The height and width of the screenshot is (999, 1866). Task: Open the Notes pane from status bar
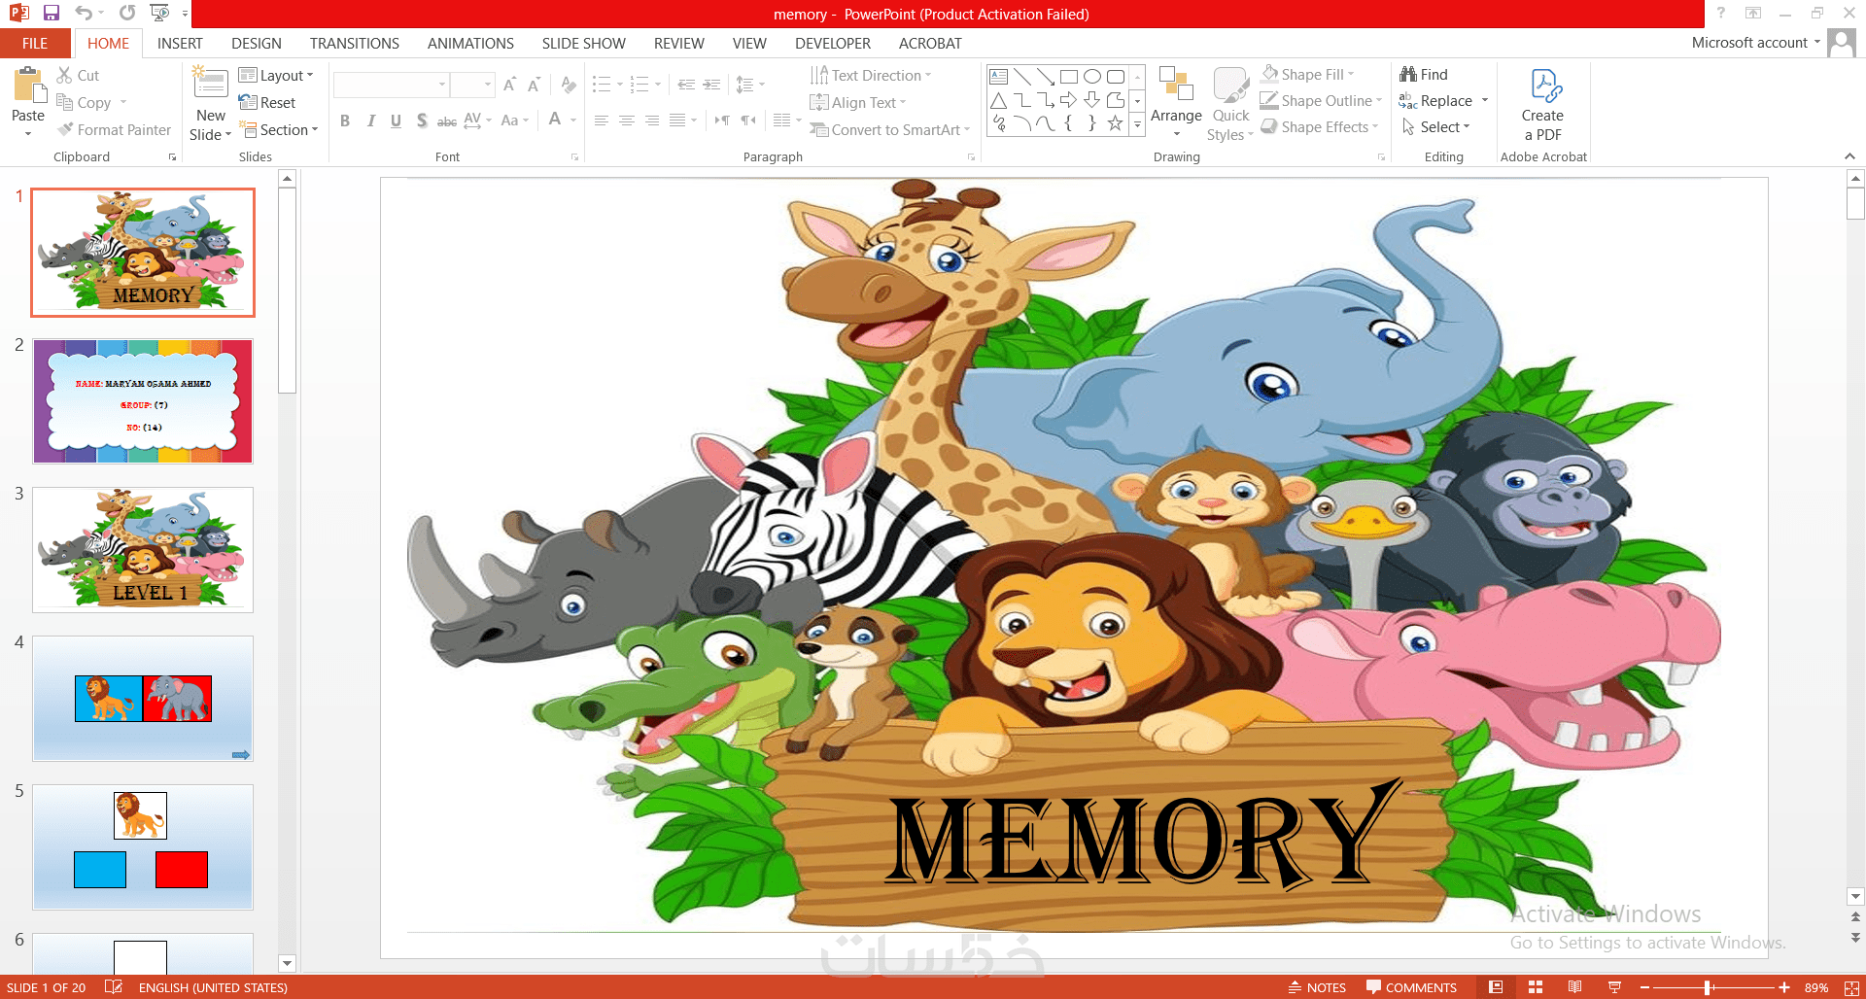click(1317, 987)
